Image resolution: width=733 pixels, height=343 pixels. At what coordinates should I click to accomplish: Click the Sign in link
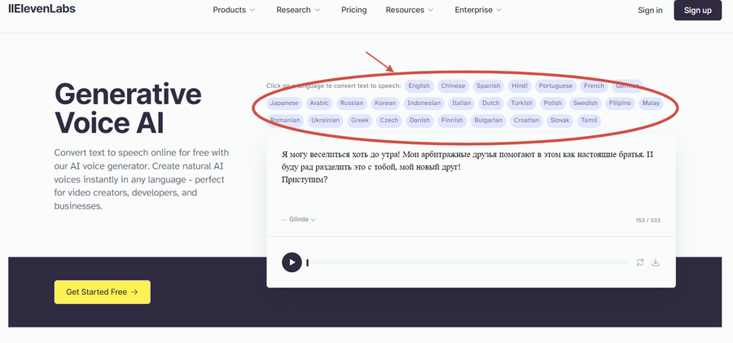(x=650, y=11)
